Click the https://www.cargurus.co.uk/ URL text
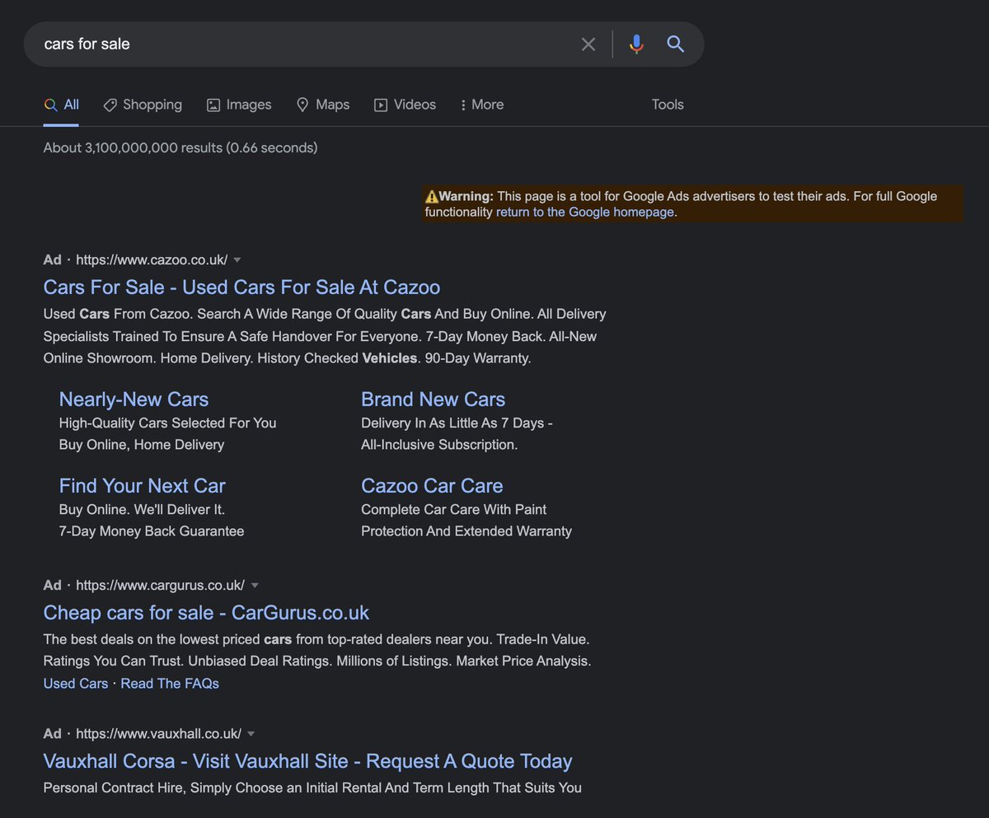 click(161, 585)
